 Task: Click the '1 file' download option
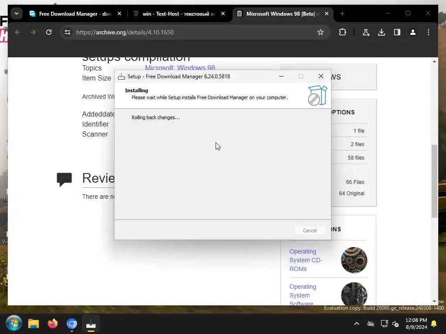click(359, 130)
